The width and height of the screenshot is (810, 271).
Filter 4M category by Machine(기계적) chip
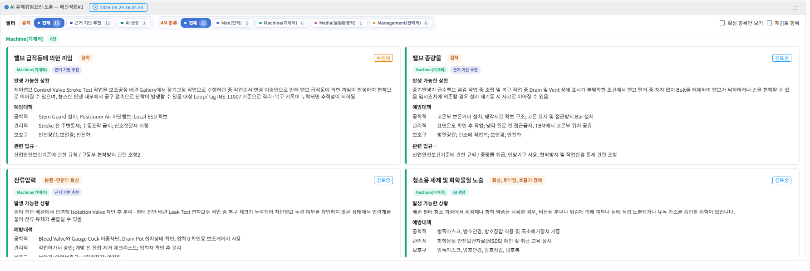pos(282,23)
